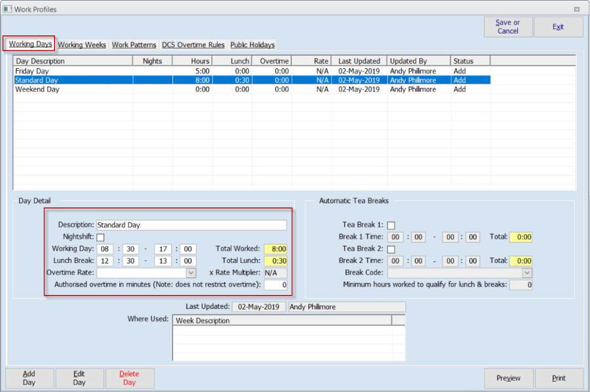Tick the Tea Break 1 checkbox
Image resolution: width=590 pixels, height=392 pixels.
(x=391, y=225)
